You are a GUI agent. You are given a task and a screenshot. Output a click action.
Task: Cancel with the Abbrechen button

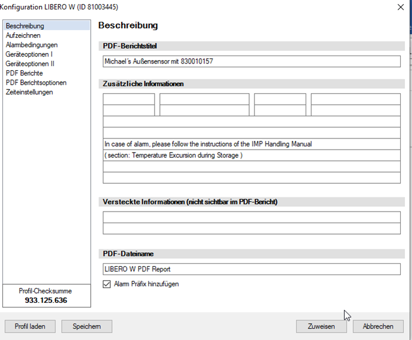378,326
